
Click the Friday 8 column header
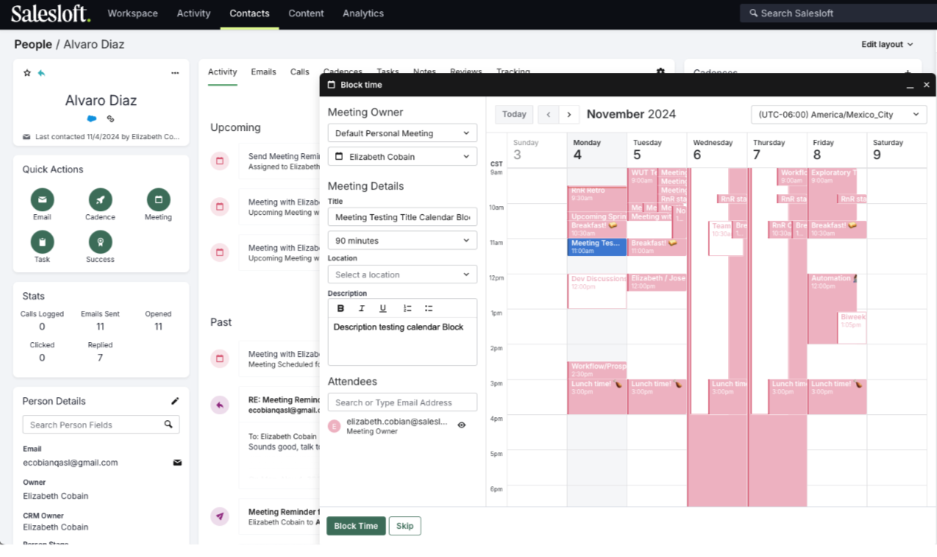pyautogui.click(x=837, y=150)
